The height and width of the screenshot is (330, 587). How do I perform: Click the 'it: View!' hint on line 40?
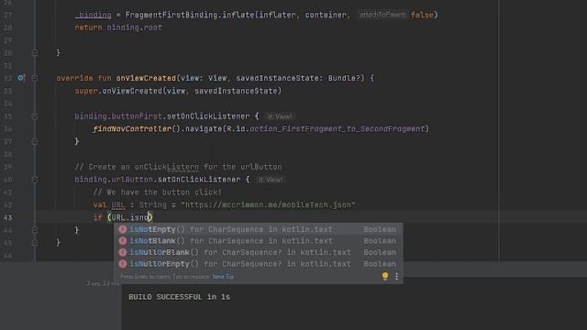click(271, 180)
